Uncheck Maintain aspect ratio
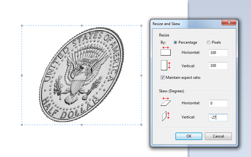This screenshot has width=251, height=157. 163,78
